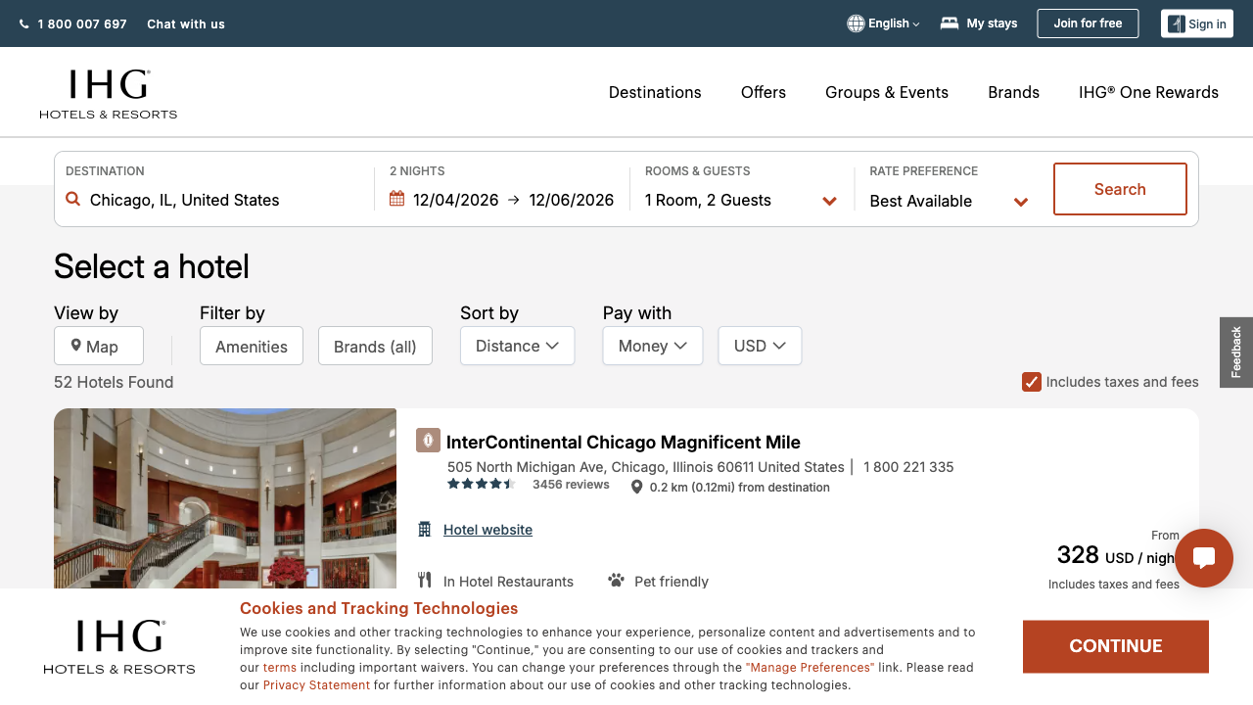Click the building icon beside Hotel website

click(x=425, y=530)
